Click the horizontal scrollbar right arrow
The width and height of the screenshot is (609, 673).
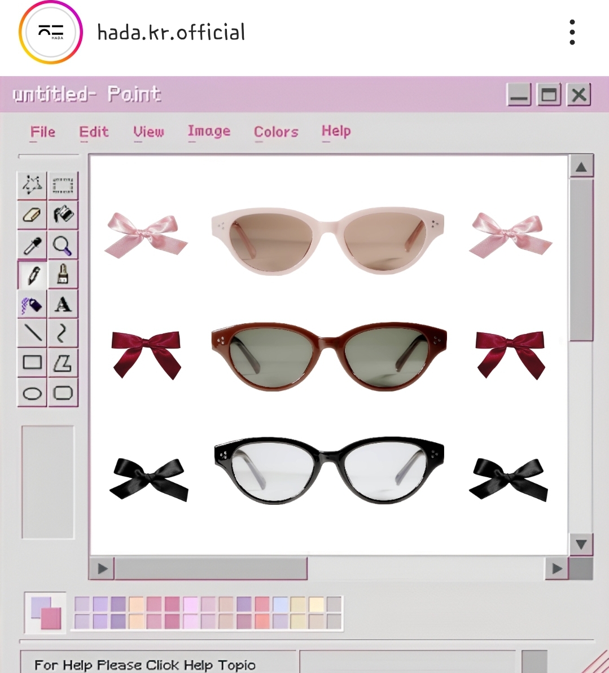pos(557,569)
